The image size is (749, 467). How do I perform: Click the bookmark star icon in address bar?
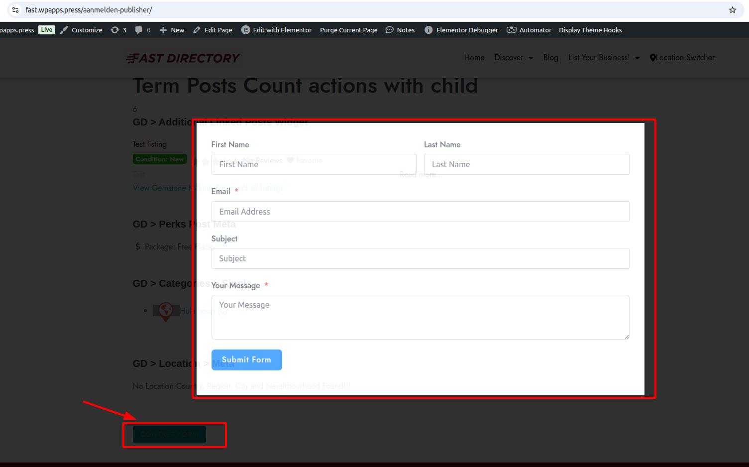732,10
